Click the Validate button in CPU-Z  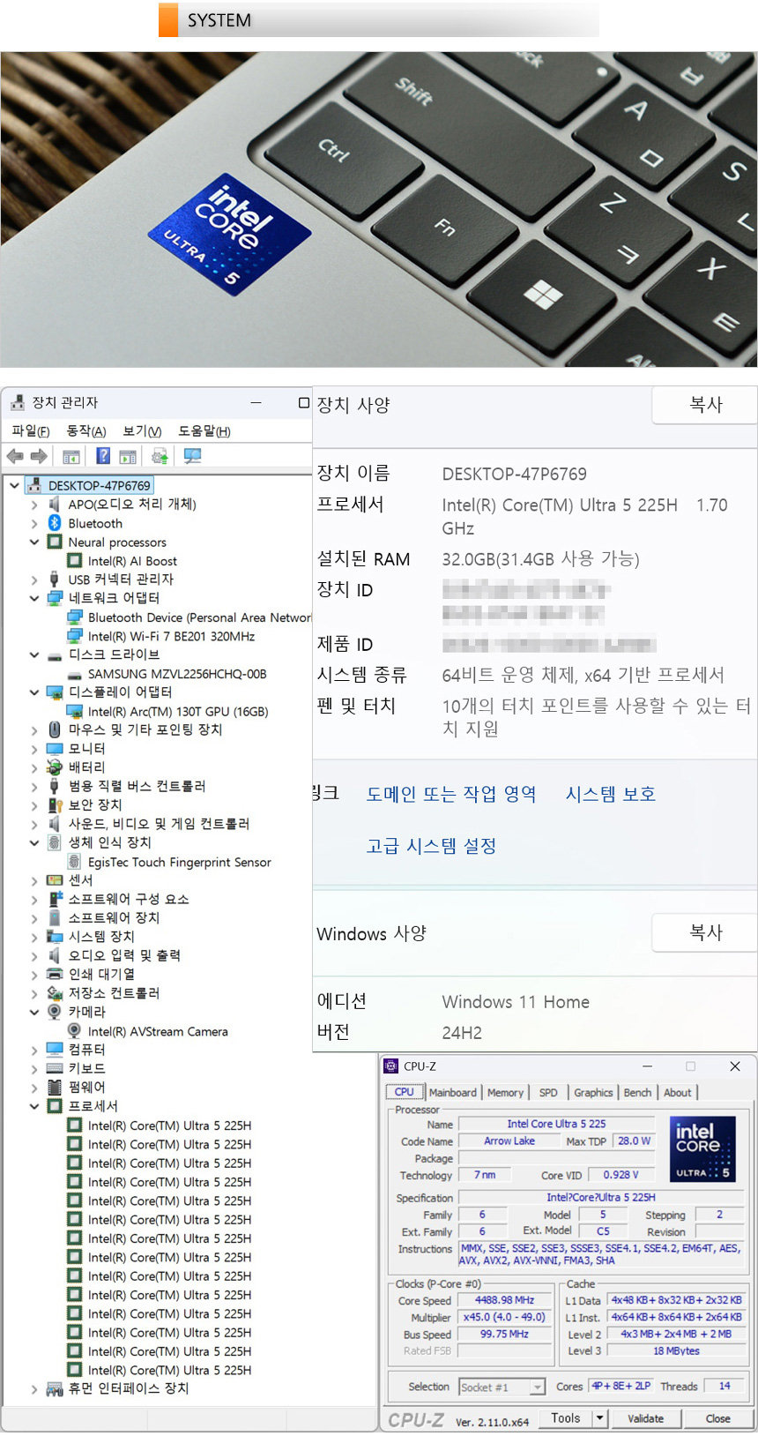pyautogui.click(x=645, y=1418)
